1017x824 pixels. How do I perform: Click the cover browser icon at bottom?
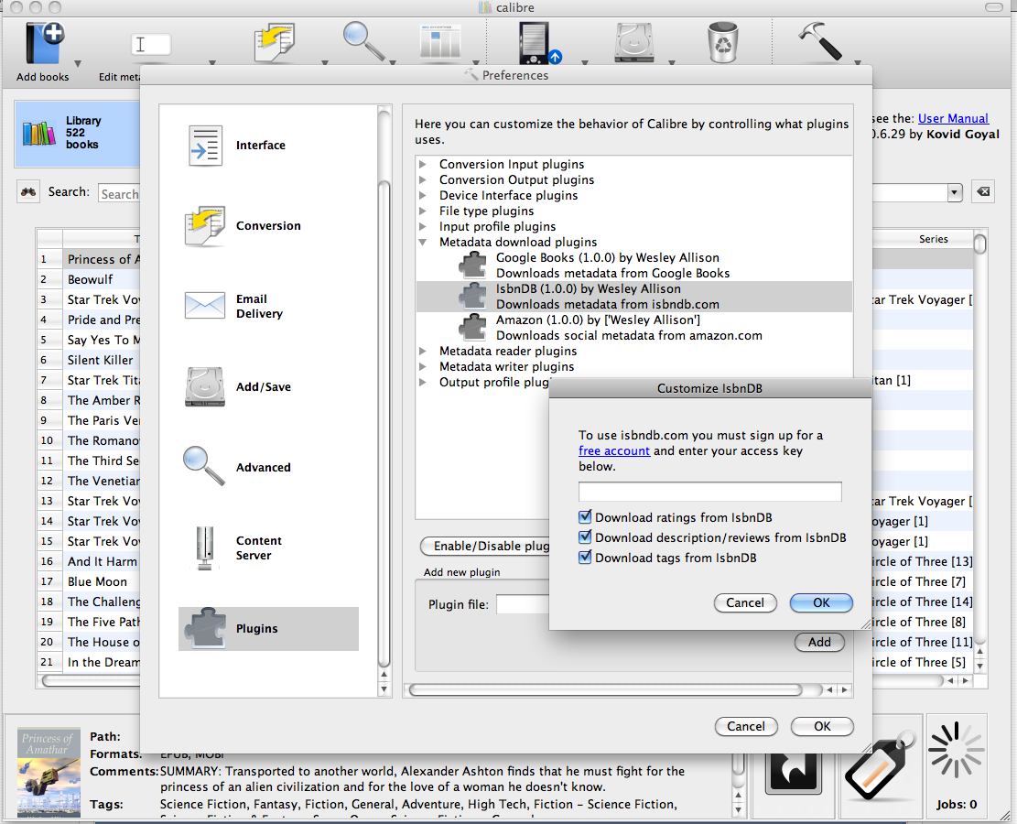coord(794,772)
